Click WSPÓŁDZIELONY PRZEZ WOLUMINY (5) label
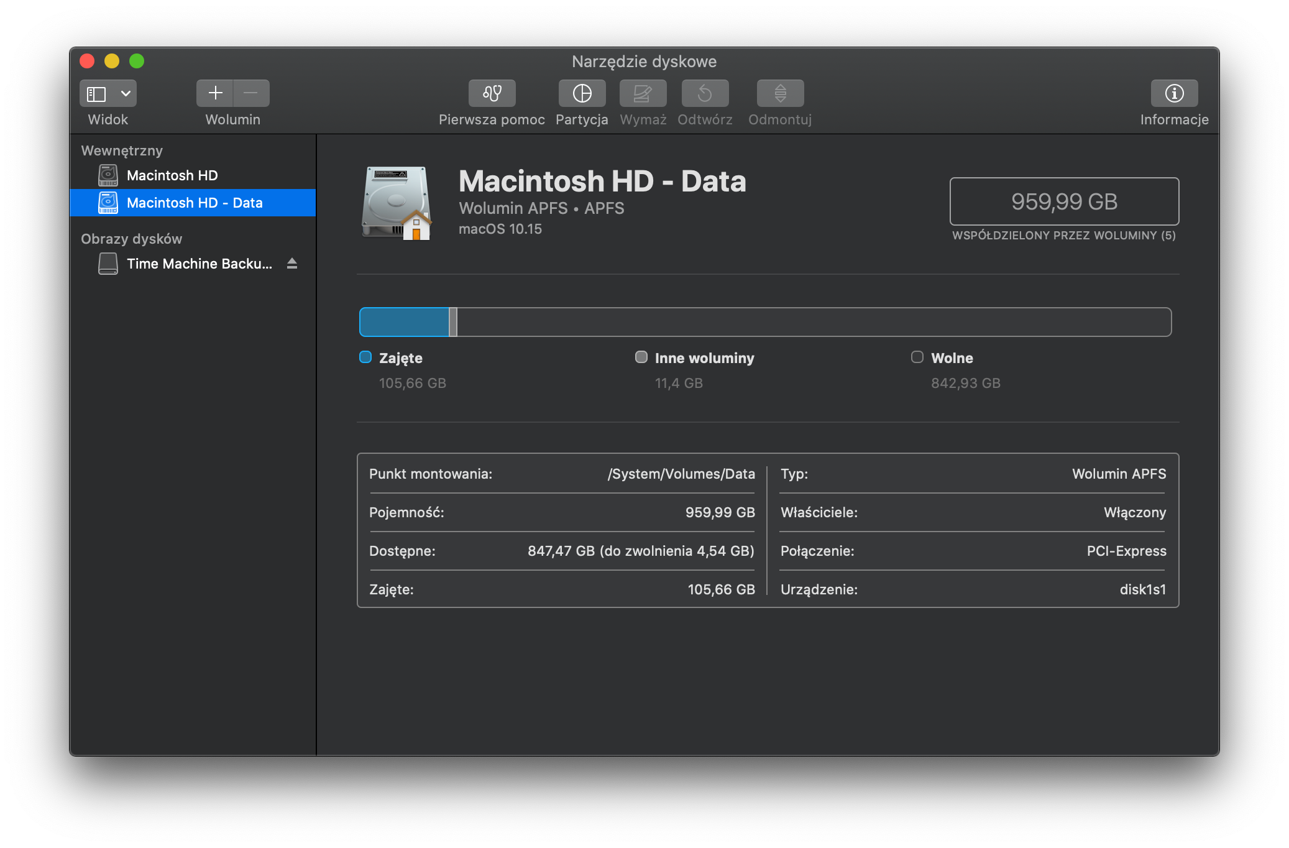 [1064, 236]
